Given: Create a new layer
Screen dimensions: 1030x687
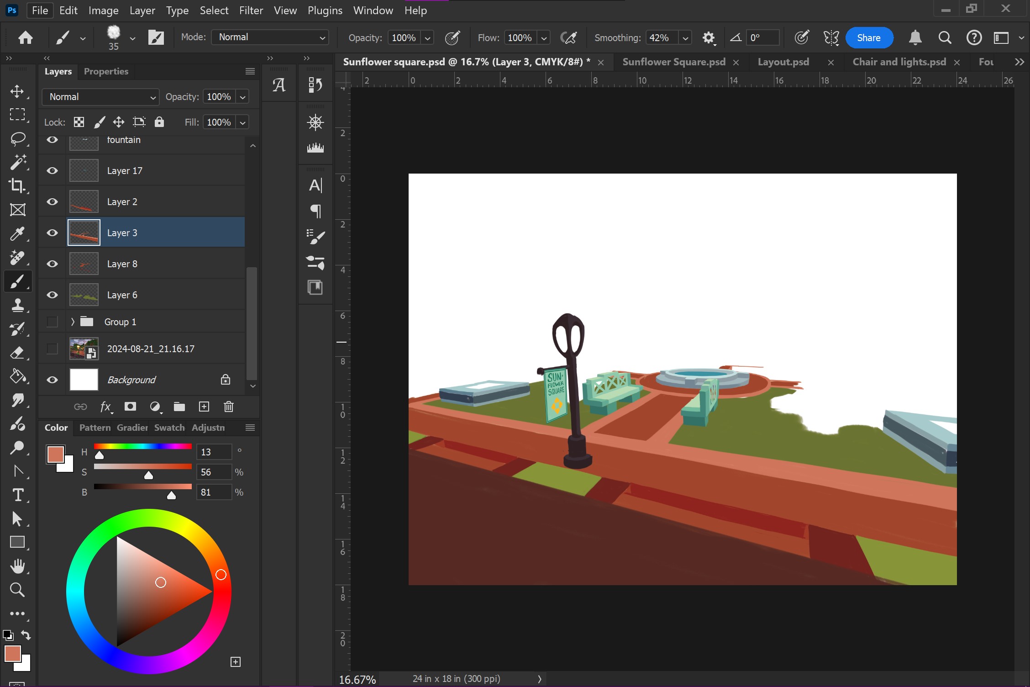Looking at the screenshot, I should (x=204, y=407).
